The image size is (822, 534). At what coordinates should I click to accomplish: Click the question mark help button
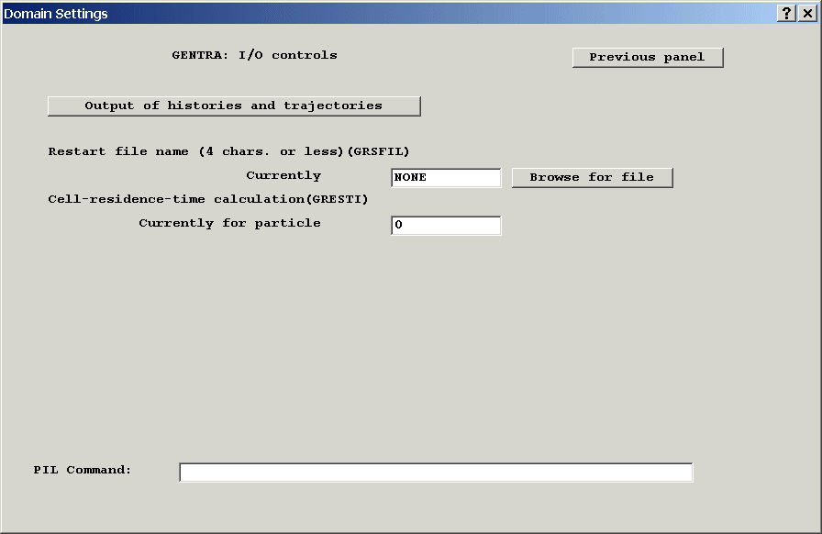[x=787, y=13]
